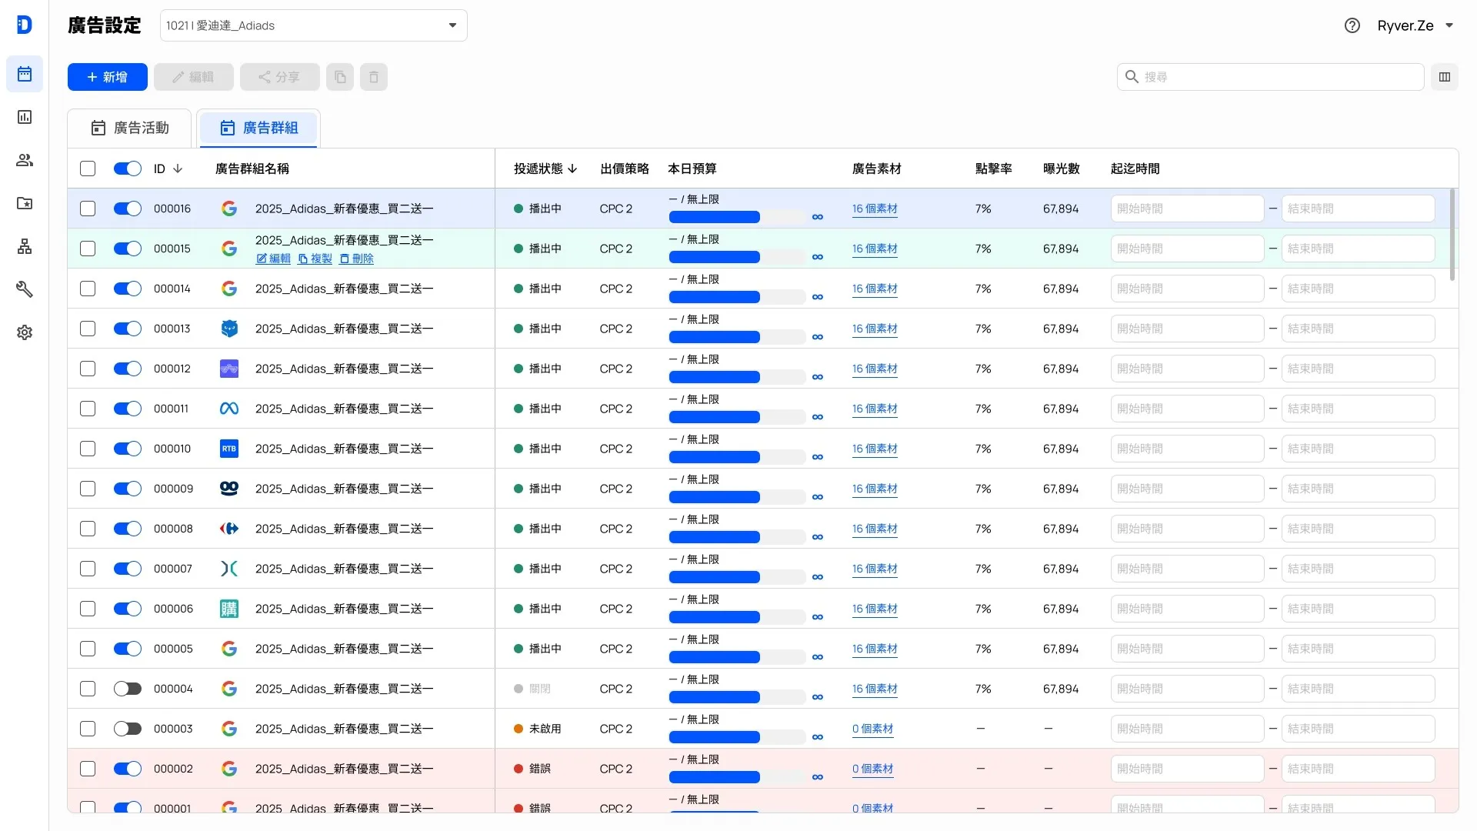This screenshot has height=831, width=1477.
Task: Turn off the toggle for ad group 000013
Action: pos(128,329)
